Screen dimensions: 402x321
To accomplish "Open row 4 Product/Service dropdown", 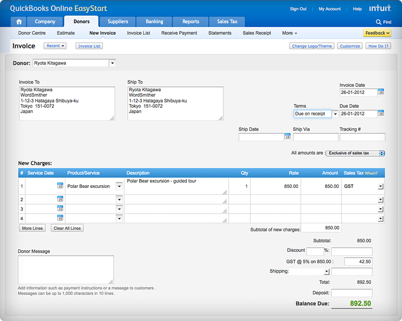I will [119, 218].
